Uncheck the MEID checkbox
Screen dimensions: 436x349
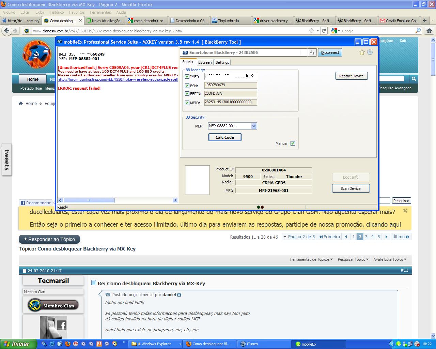point(187,103)
